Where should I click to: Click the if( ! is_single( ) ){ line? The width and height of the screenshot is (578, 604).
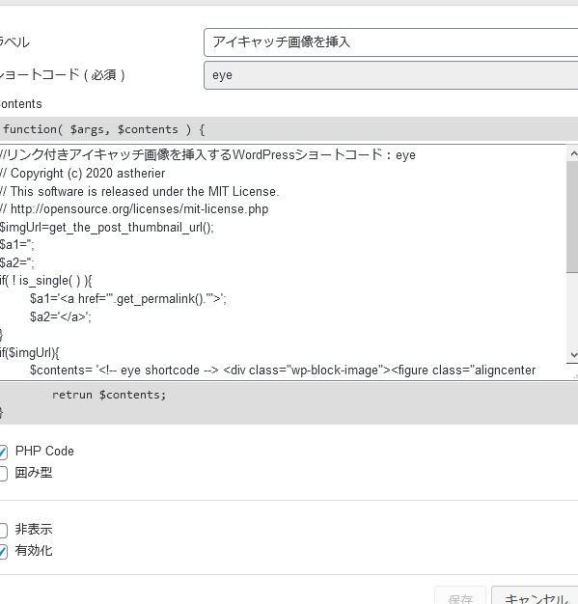tap(46, 281)
